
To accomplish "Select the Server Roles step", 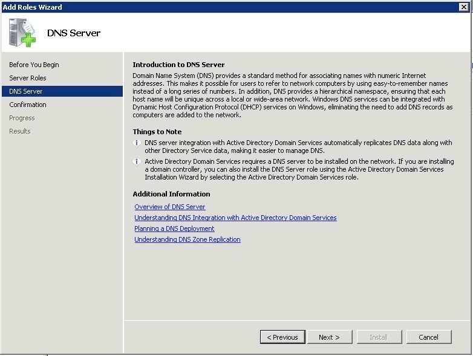I will pyautogui.click(x=28, y=78).
